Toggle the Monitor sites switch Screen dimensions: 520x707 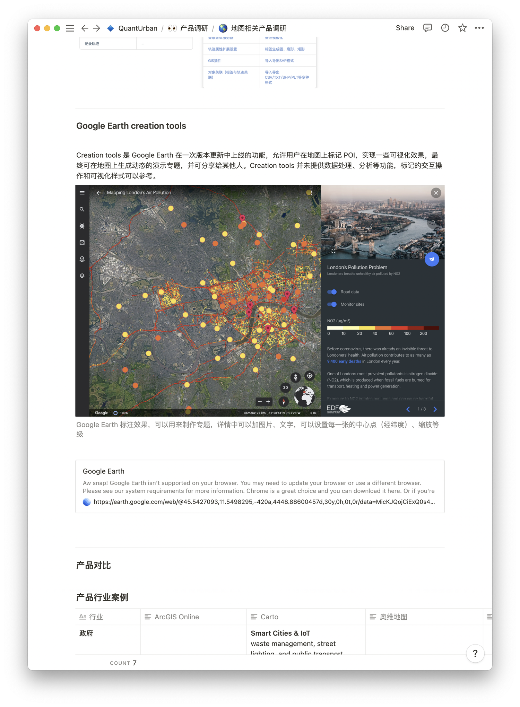click(x=332, y=304)
